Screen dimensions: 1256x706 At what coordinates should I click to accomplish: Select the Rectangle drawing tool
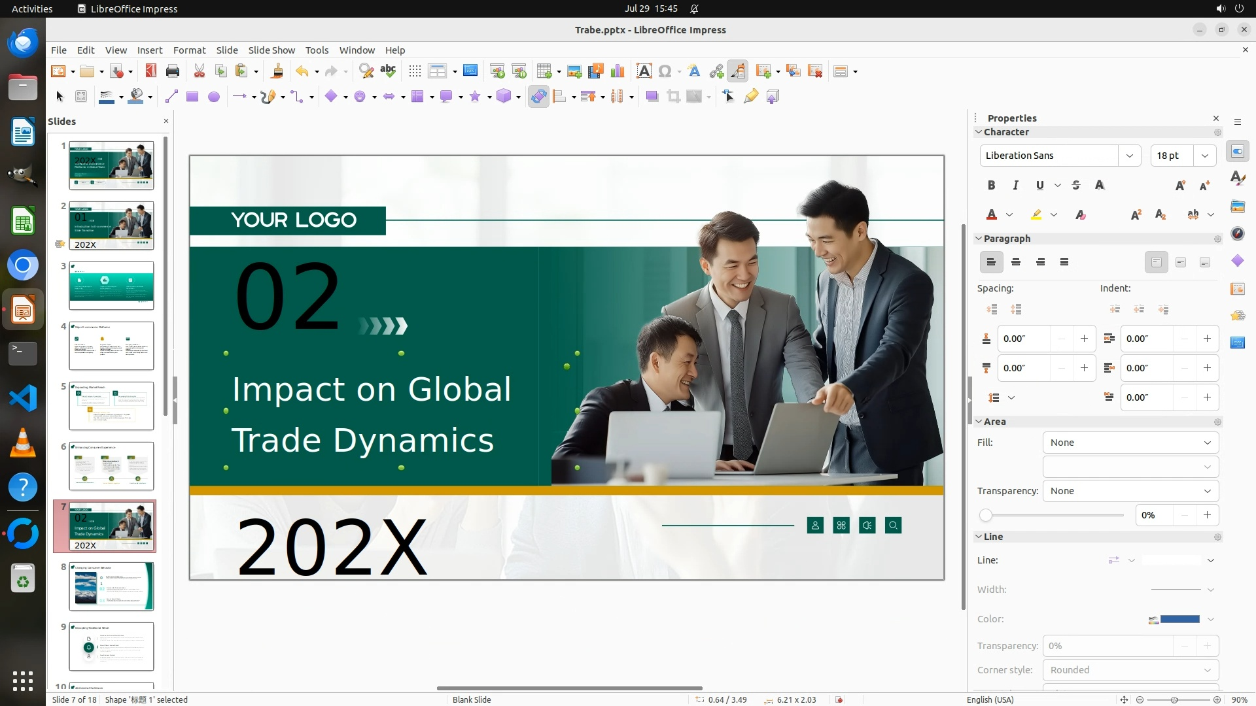tap(192, 97)
